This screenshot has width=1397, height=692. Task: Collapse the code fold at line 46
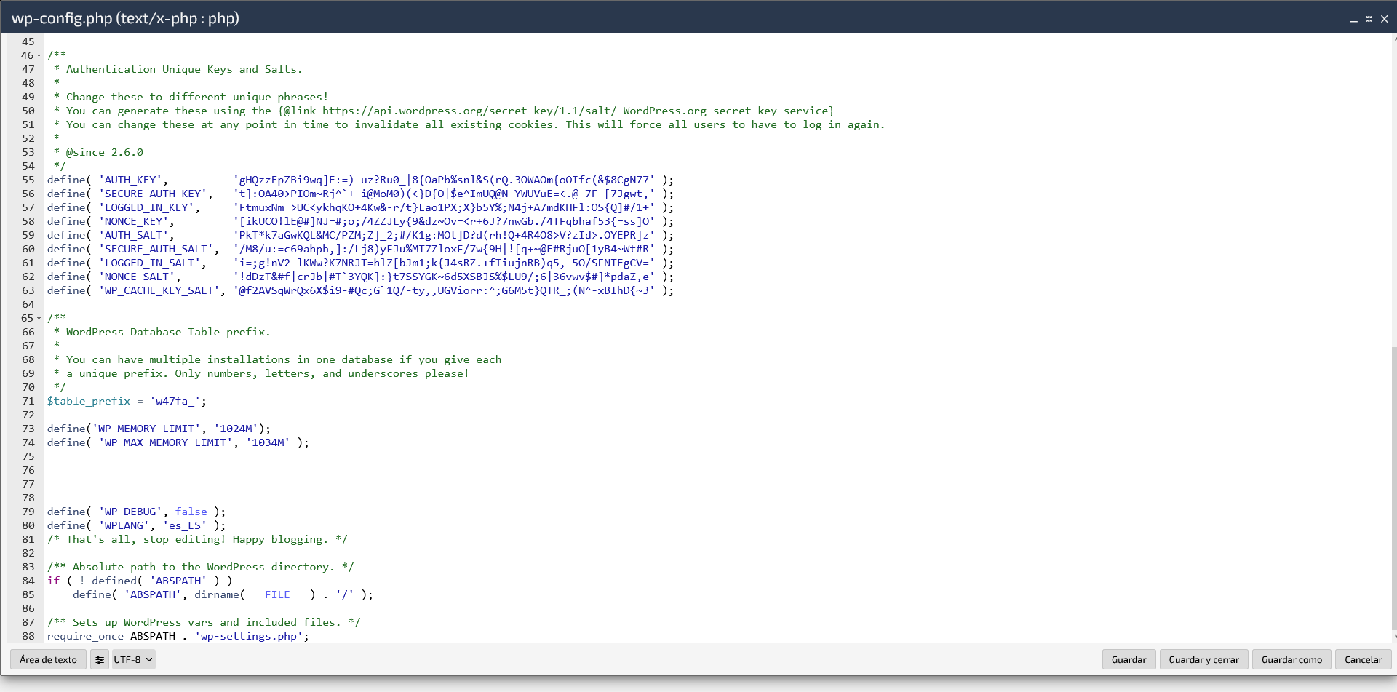[x=39, y=56]
